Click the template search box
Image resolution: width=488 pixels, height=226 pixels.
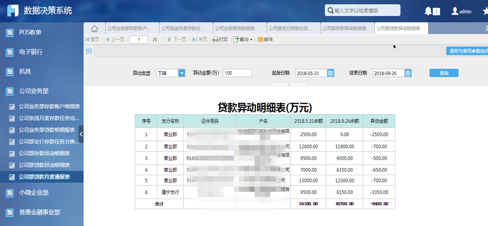(363, 10)
